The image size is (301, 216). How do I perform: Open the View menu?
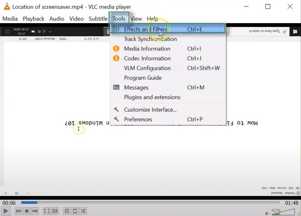pos(136,19)
